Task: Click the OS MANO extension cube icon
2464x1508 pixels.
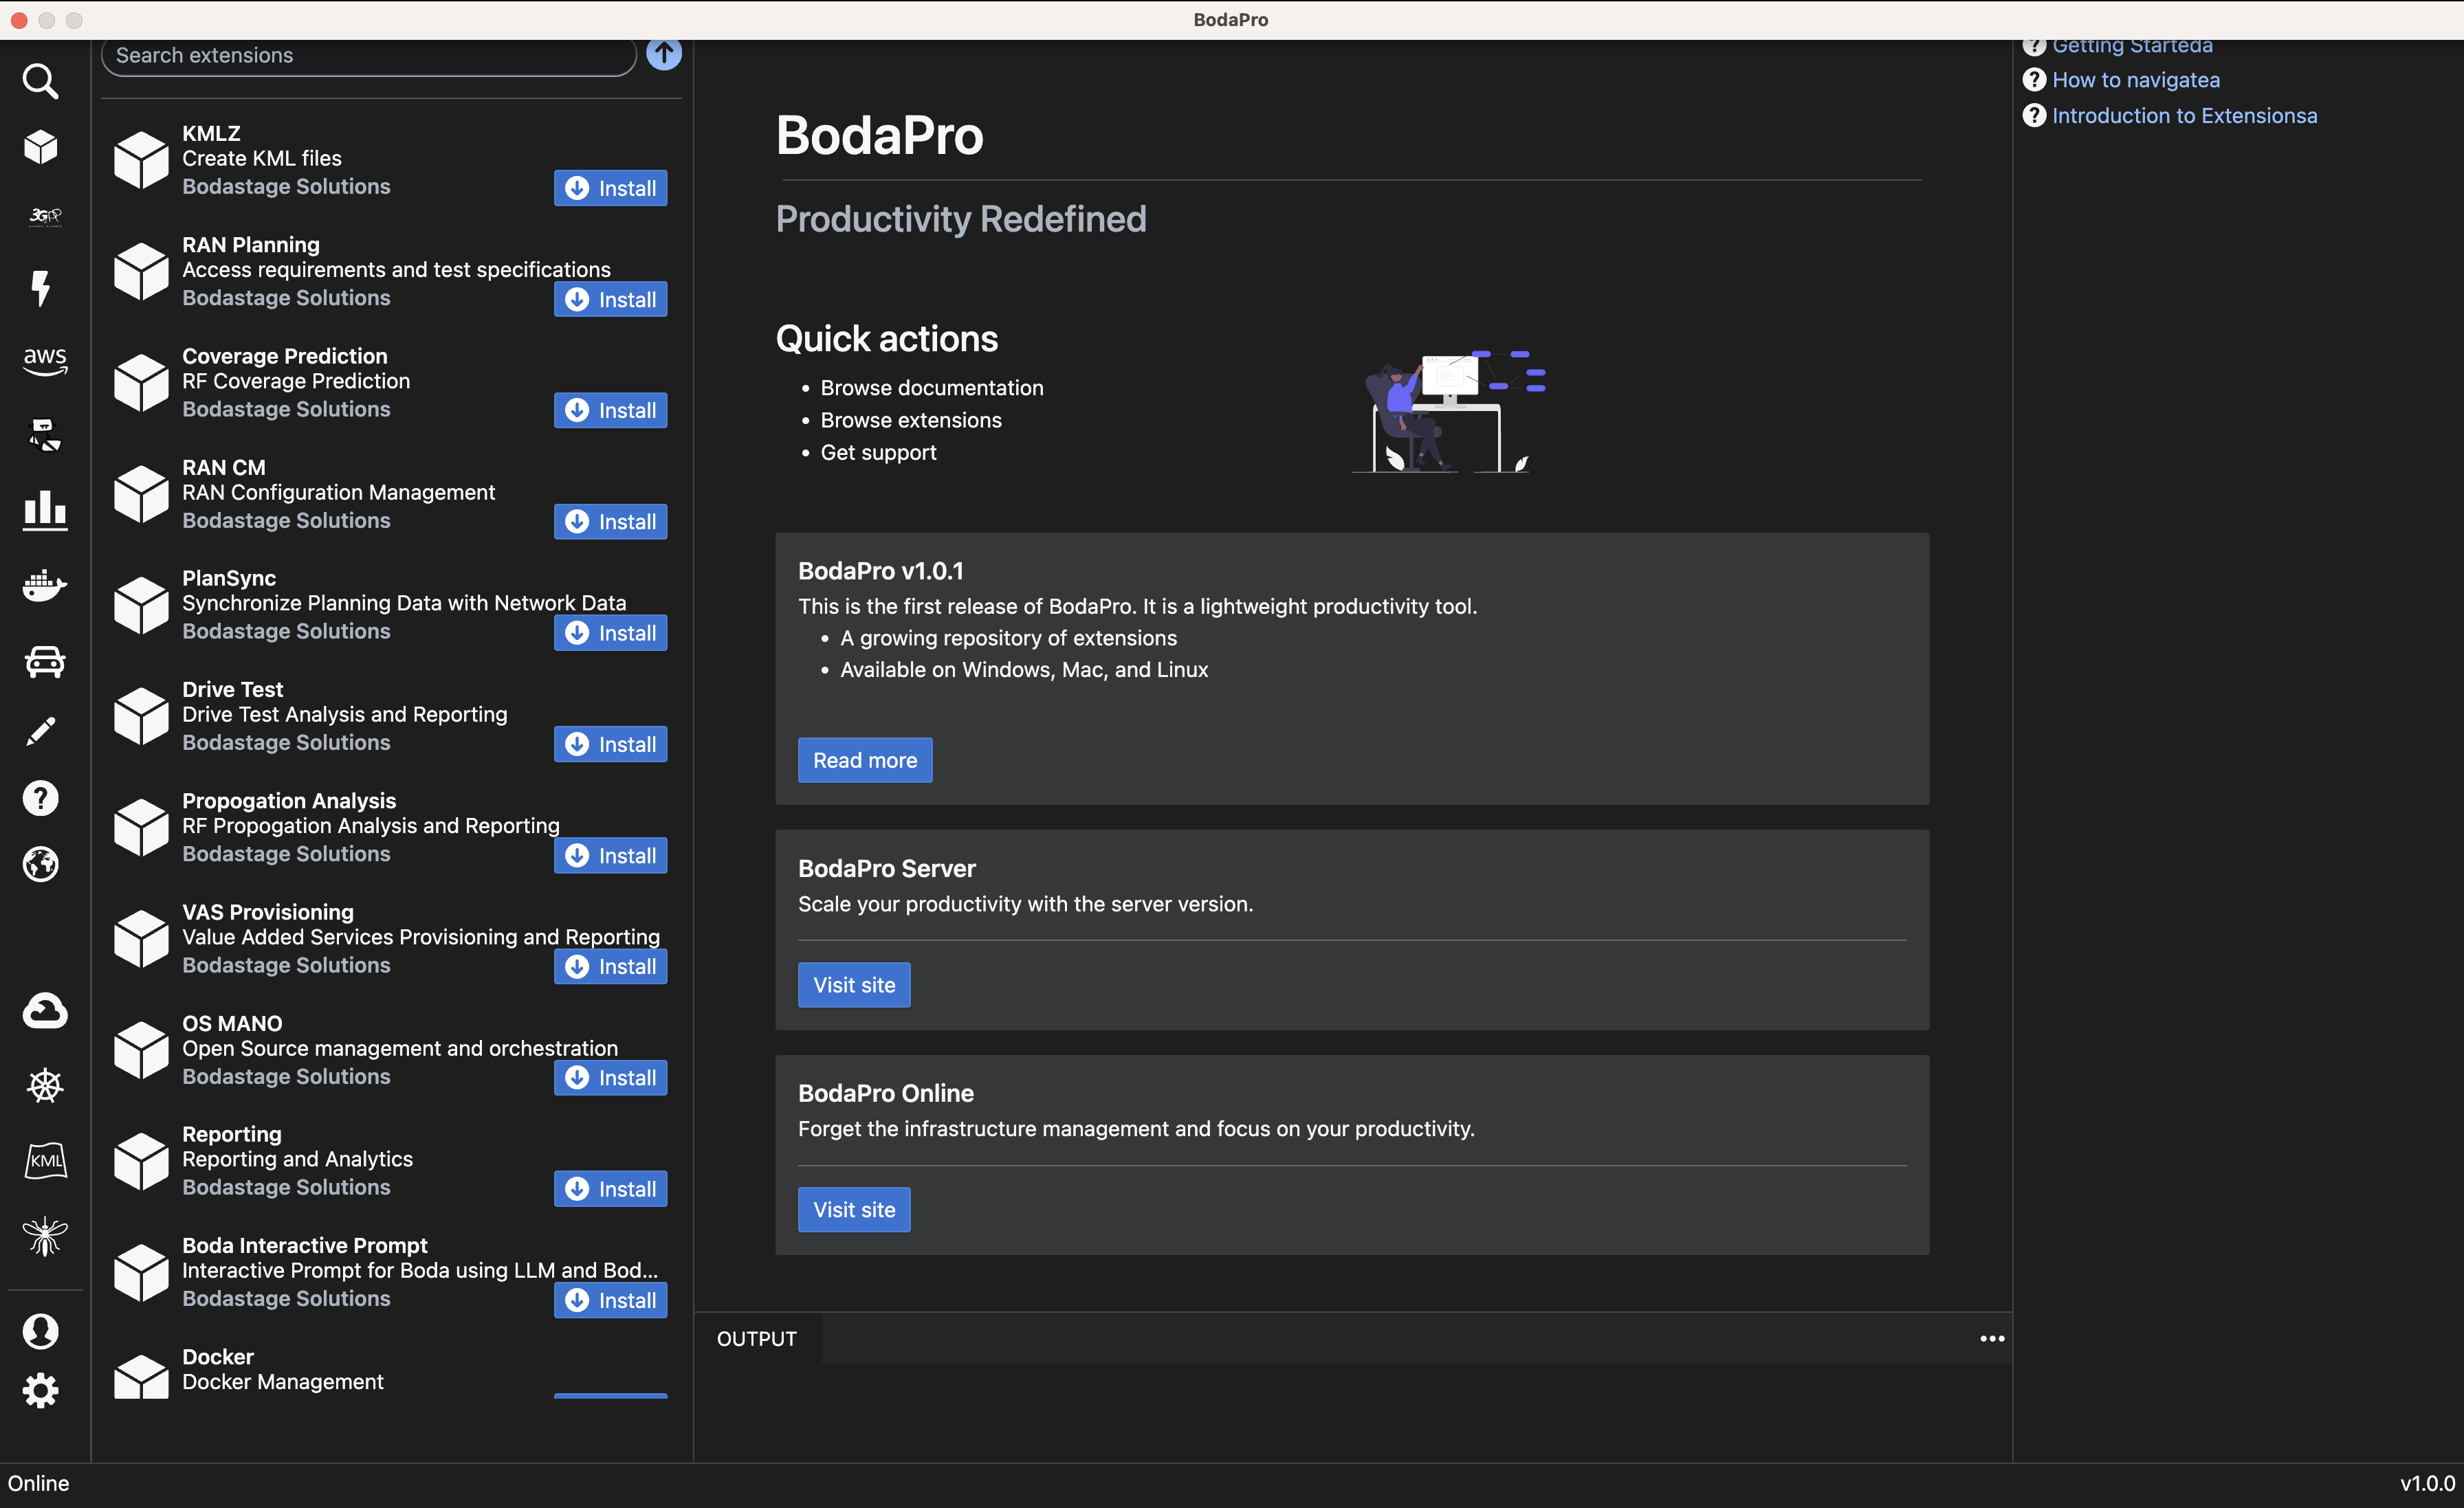Action: pos(141,1050)
